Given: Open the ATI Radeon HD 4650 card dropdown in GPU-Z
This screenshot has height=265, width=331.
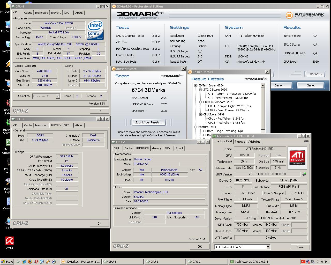Looking at the screenshot, I should (268, 247).
